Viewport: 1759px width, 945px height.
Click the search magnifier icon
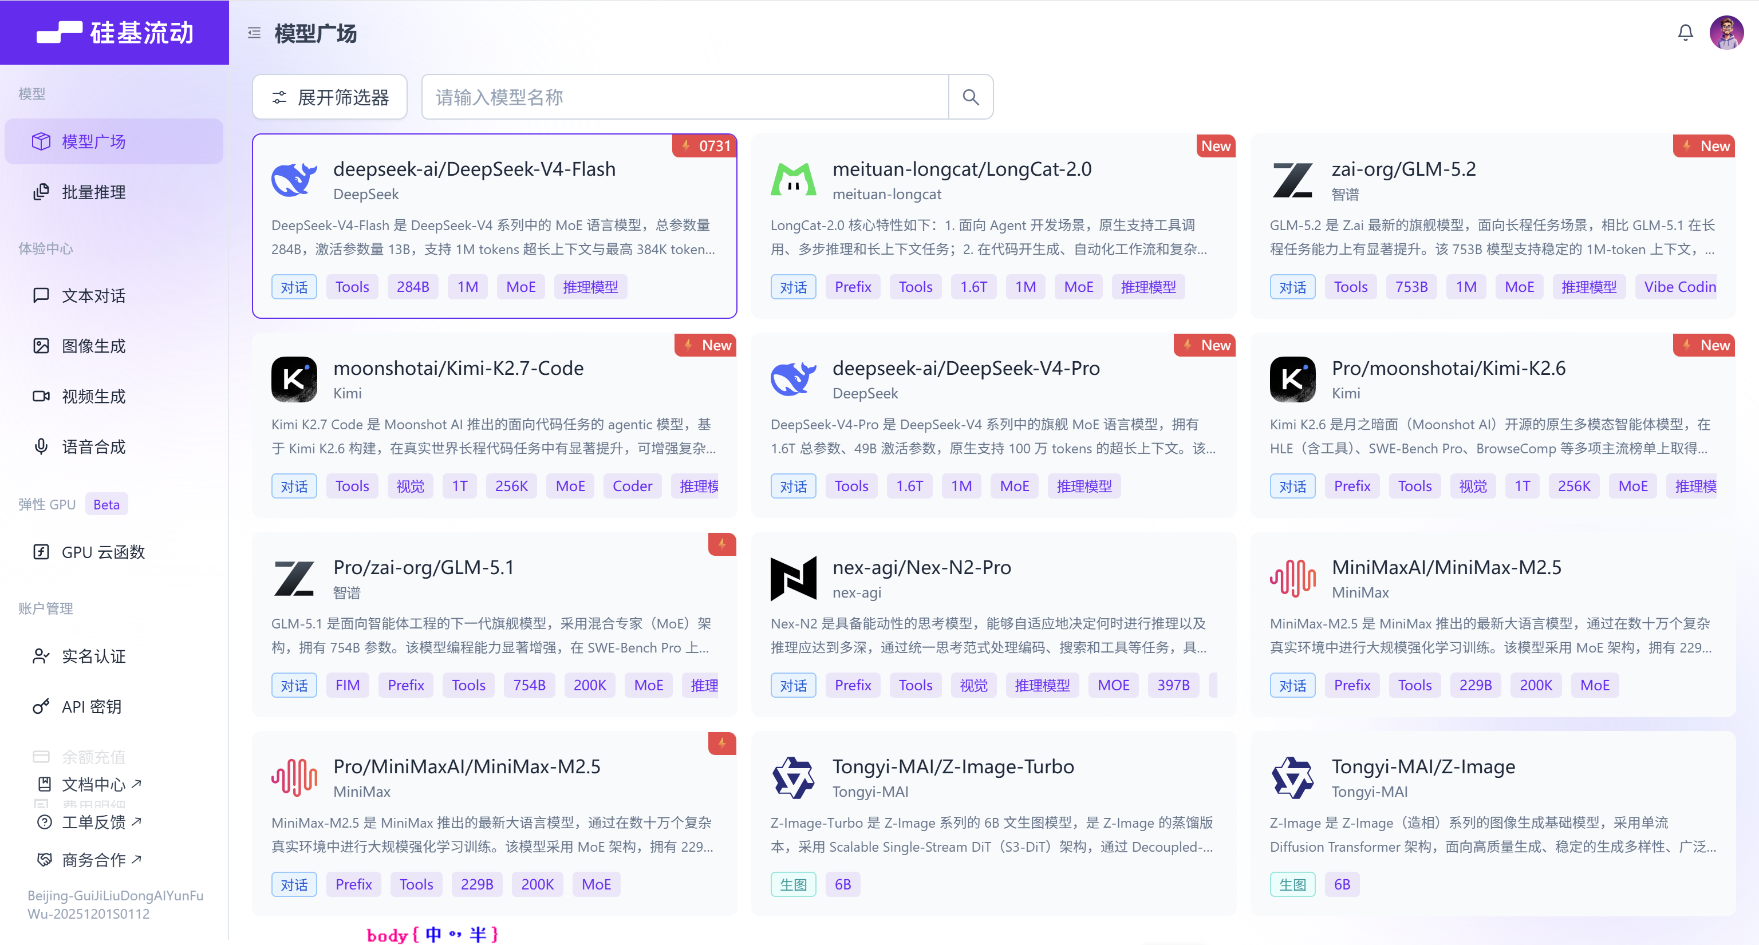pos(971,97)
